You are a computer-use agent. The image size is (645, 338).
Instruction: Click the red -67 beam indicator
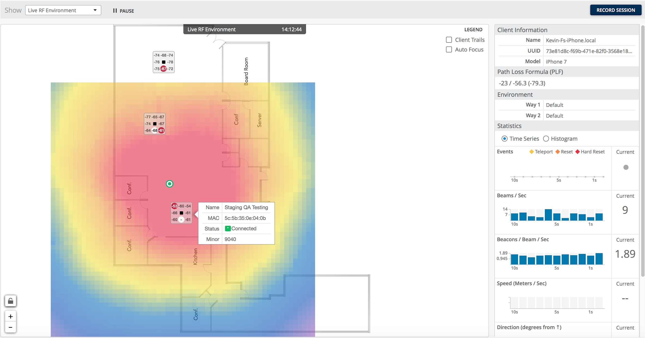click(x=164, y=69)
